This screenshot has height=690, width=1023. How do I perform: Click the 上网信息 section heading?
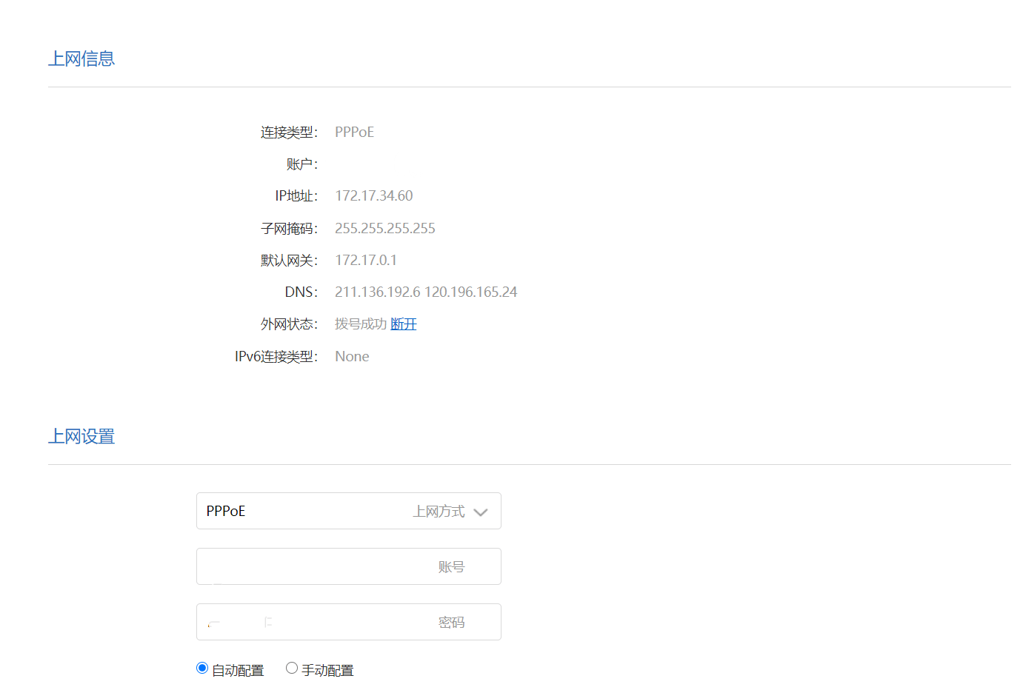click(x=81, y=58)
